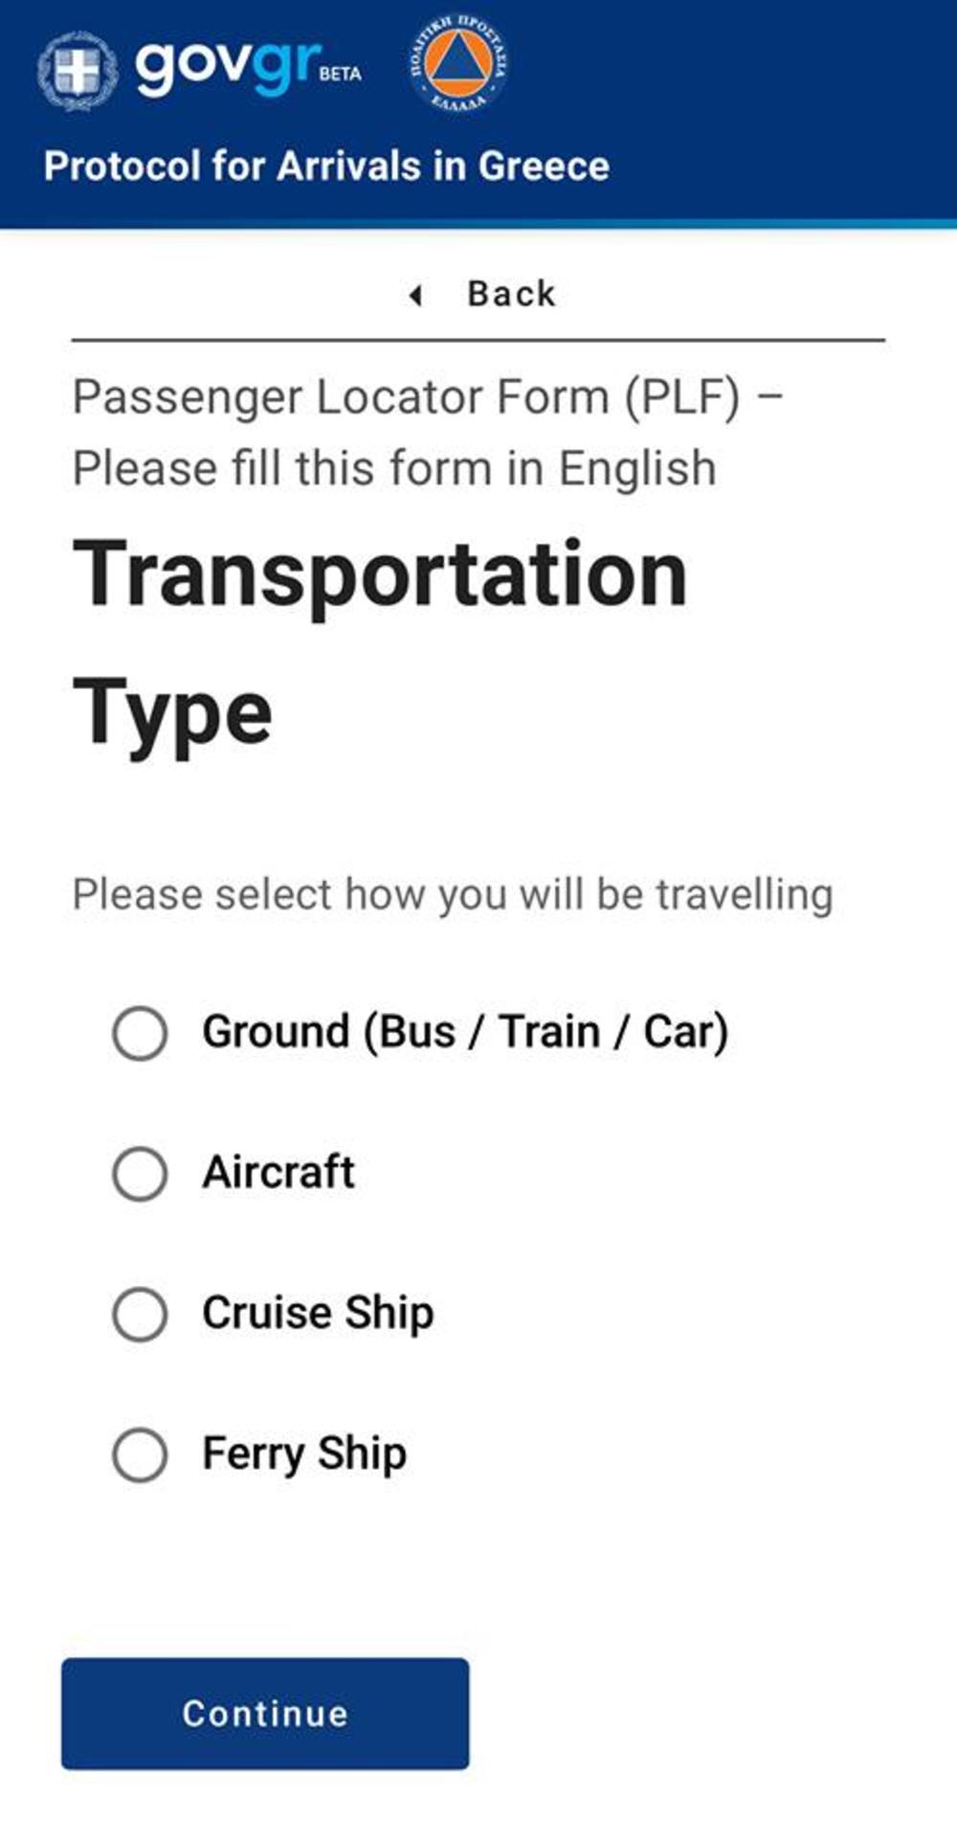The height and width of the screenshot is (1846, 957).
Task: Select the Cruise Ship radio button
Action: tap(140, 1314)
